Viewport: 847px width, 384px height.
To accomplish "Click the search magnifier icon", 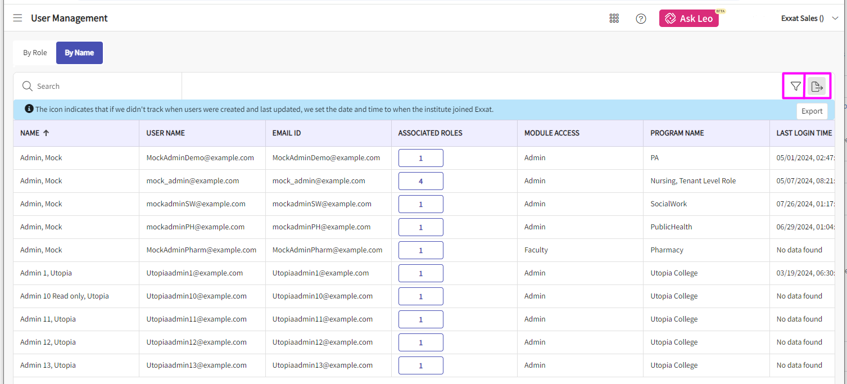I will click(x=27, y=86).
